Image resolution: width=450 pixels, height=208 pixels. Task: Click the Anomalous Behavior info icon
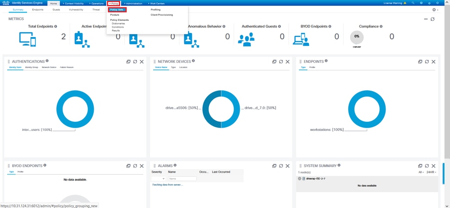coord(224,26)
